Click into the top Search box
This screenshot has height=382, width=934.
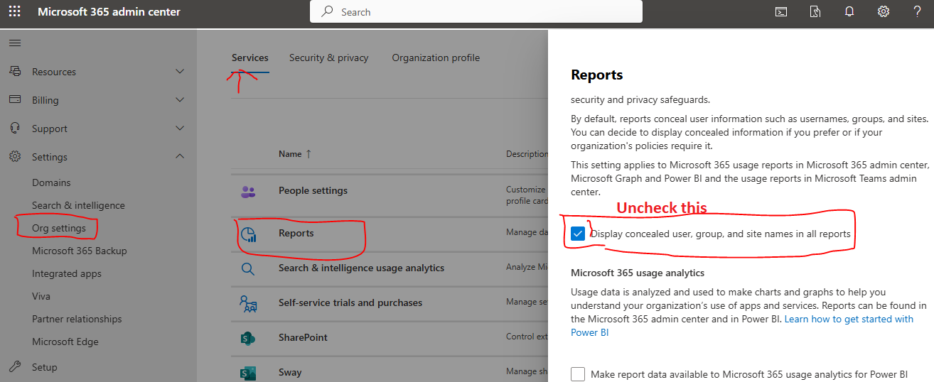click(476, 12)
